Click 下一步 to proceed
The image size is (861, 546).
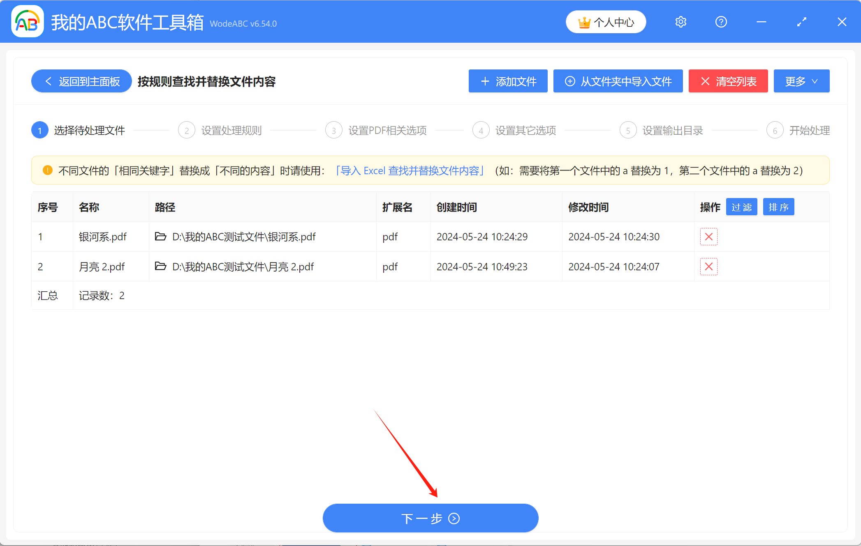point(430,518)
